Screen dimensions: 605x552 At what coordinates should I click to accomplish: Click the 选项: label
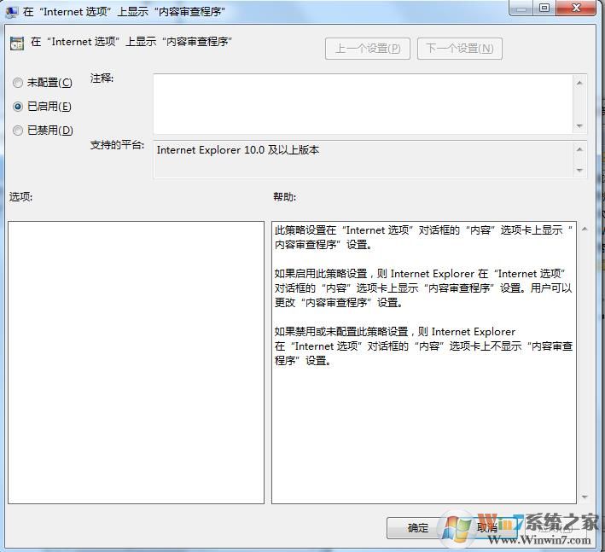pos(20,197)
